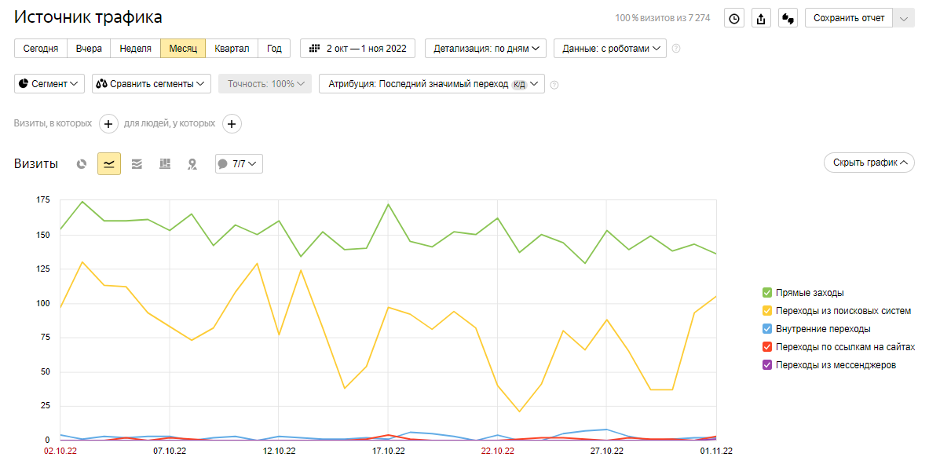Collapse chart with Скрыть график
This screenshot has height=468, width=929.
click(869, 163)
